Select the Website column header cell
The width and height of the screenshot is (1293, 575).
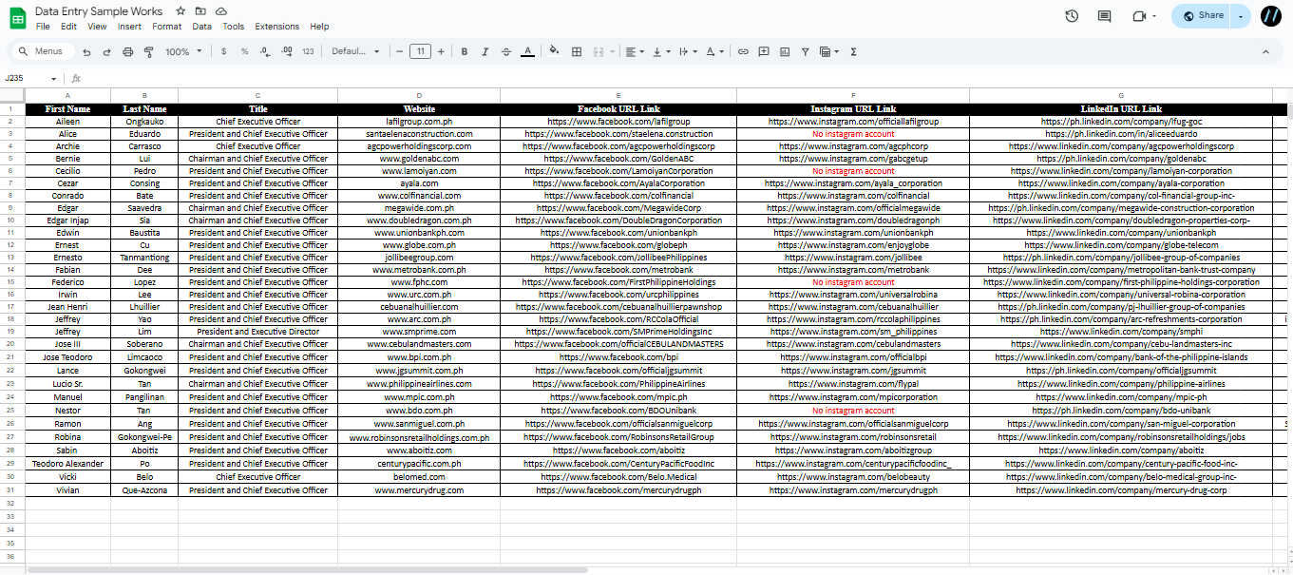click(419, 109)
